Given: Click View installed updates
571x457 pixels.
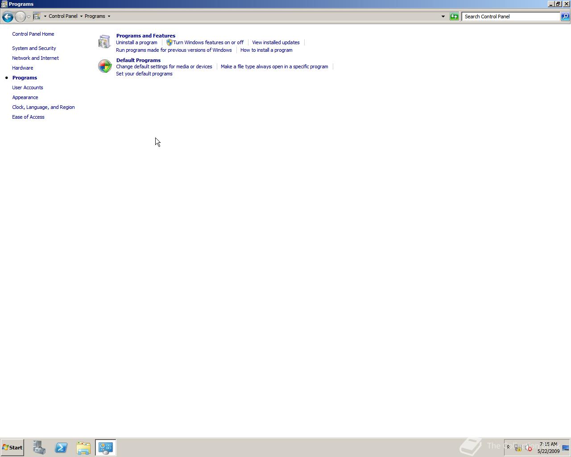Looking at the screenshot, I should coord(276,42).
